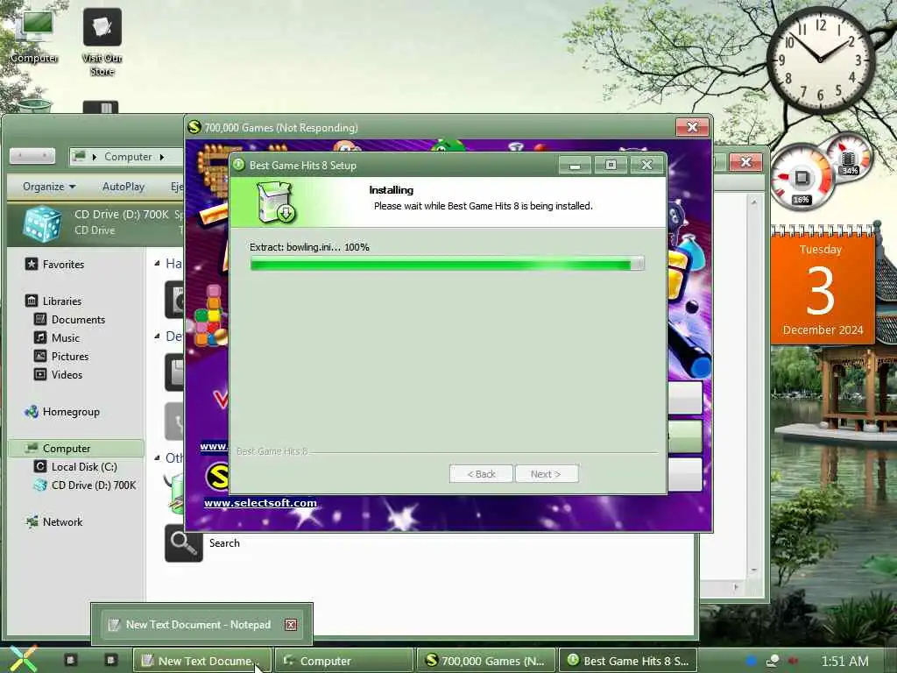Screen dimensions: 897x673
Task: Click the Explorer vertical scrollbar down arrow
Action: (x=753, y=570)
